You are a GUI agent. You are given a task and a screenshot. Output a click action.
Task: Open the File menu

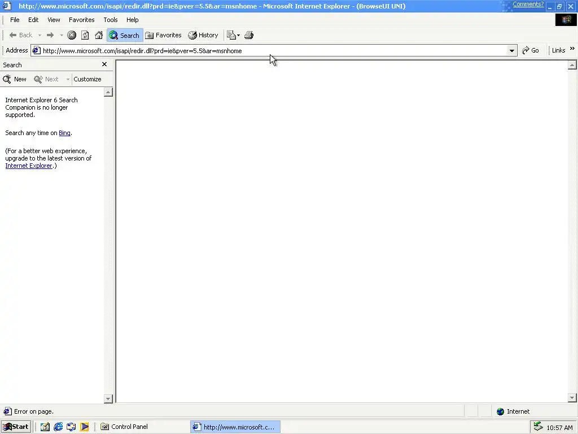(15, 20)
